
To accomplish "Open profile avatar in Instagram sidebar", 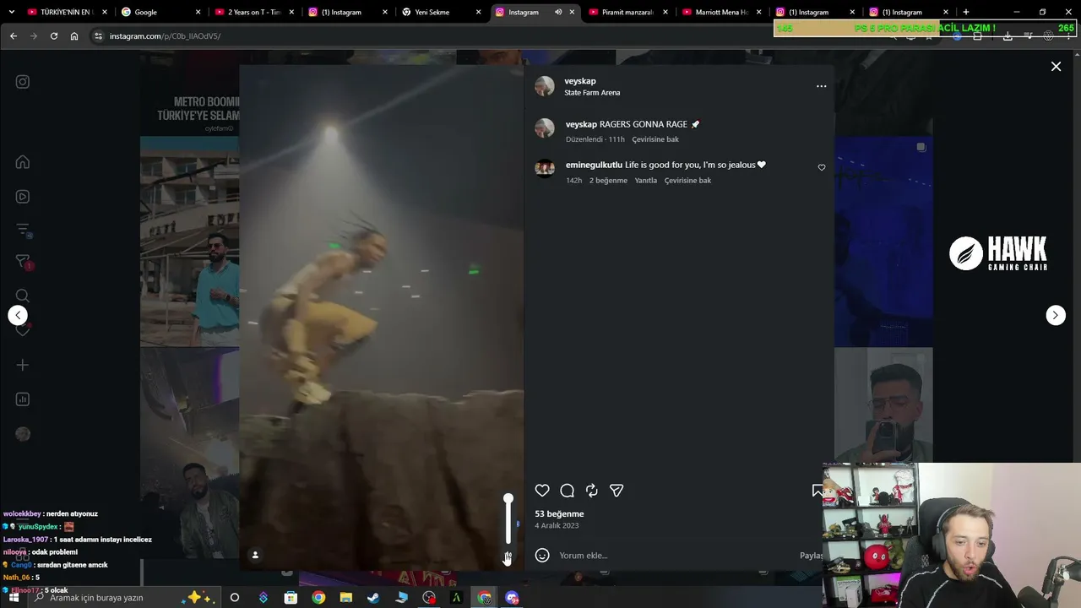I will (x=23, y=434).
